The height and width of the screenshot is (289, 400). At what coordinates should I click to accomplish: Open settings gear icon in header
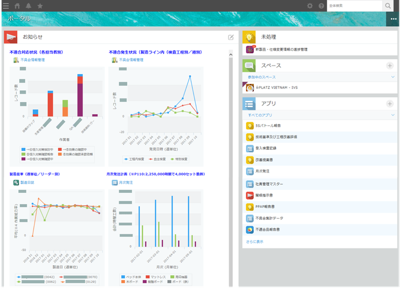coord(310,5)
